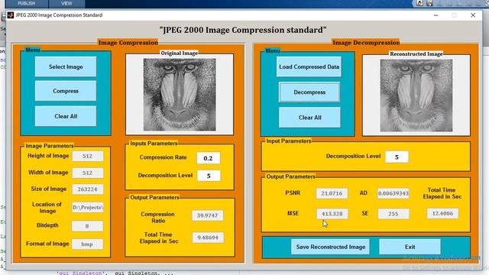Click the SE value 255
Screen dimensions: 489x275
coord(393,214)
